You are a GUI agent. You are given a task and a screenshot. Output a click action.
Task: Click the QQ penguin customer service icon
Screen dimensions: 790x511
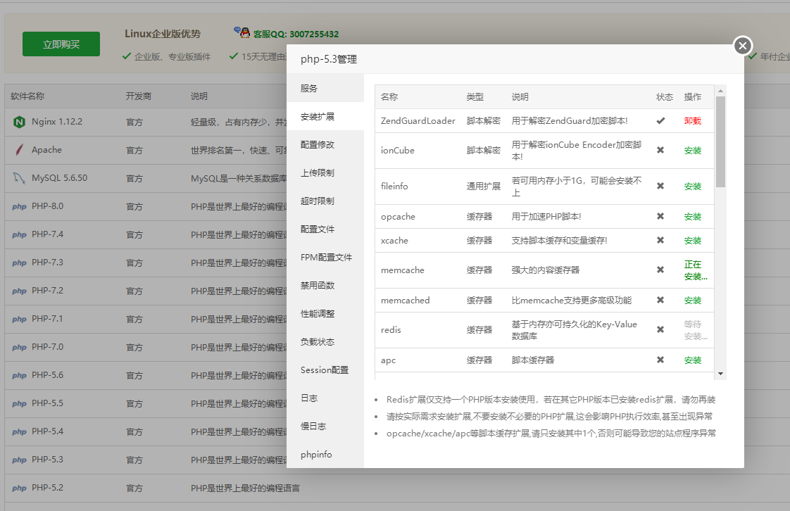[x=242, y=32]
